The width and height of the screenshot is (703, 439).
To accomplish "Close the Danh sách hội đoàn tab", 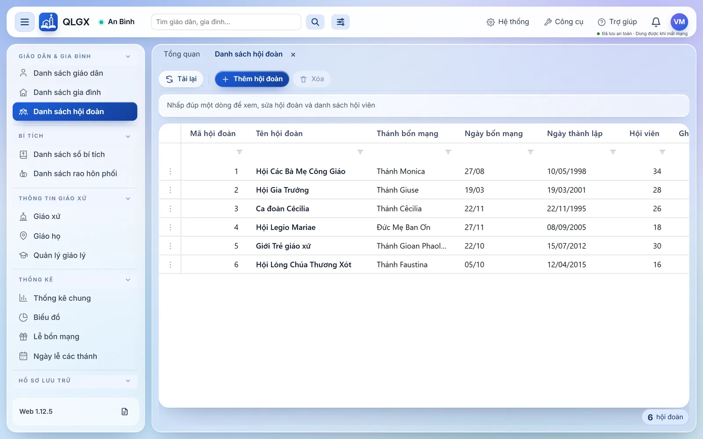I will pos(293,54).
